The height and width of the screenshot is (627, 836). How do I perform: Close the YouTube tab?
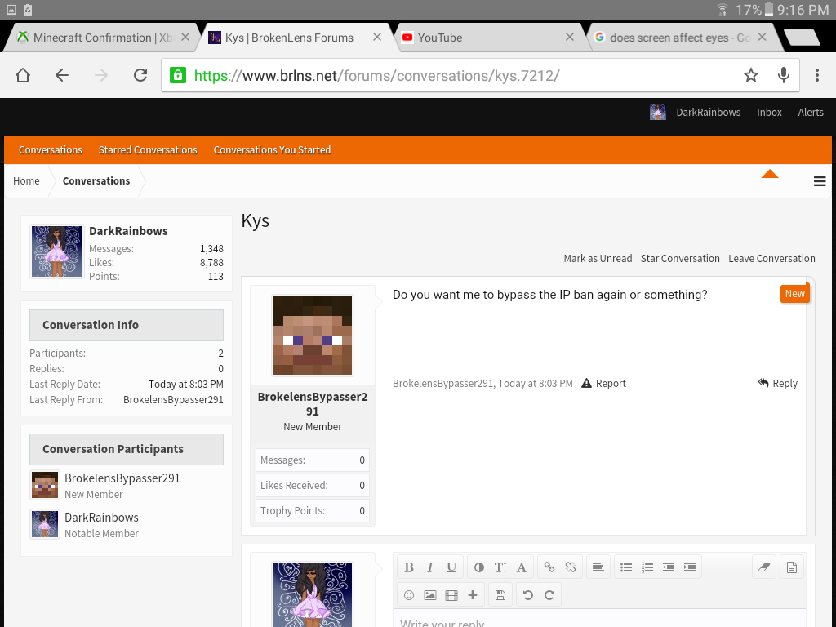pyautogui.click(x=569, y=37)
